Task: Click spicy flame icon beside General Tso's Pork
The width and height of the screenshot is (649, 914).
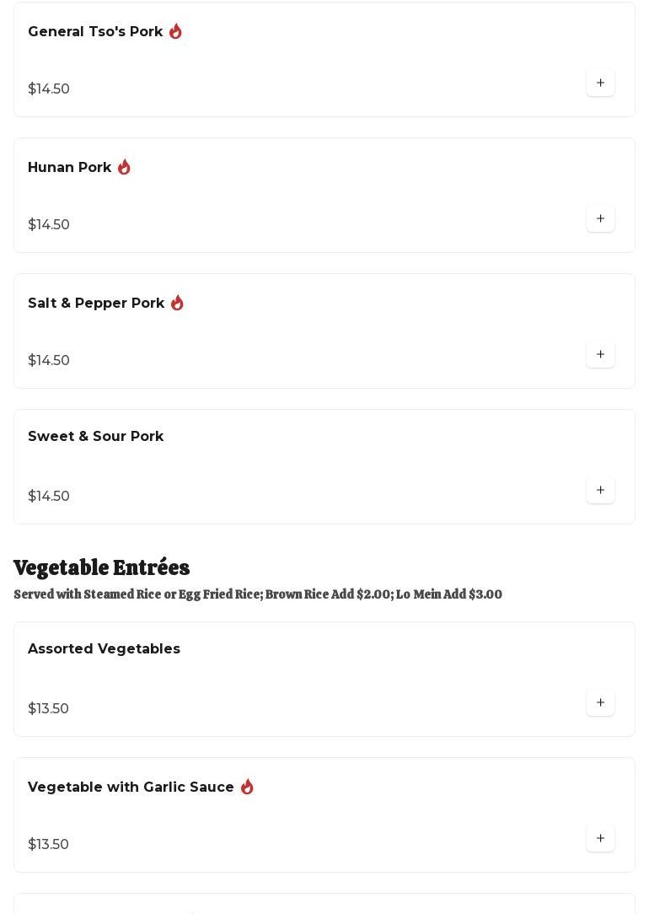Action: (175, 31)
